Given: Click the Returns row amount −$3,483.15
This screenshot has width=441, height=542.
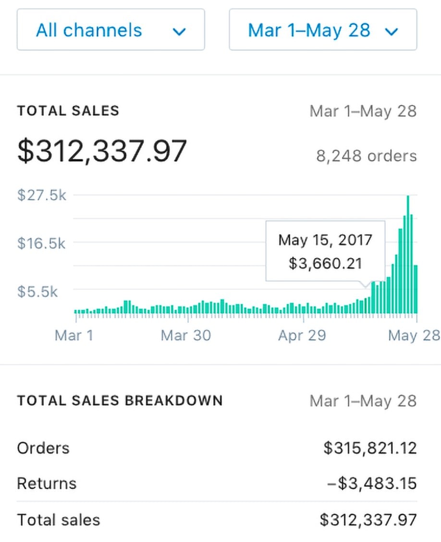Looking at the screenshot, I should (372, 483).
